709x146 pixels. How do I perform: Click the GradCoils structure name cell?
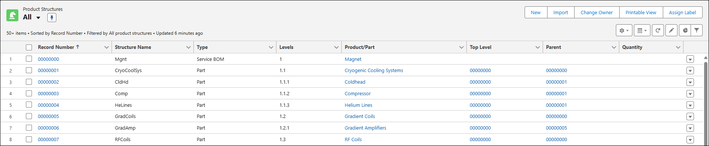point(125,116)
